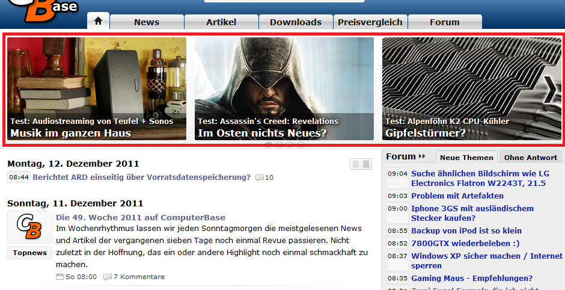Open thread 'Suche ähnlichen Bildschirm wie LG'

tap(480, 178)
